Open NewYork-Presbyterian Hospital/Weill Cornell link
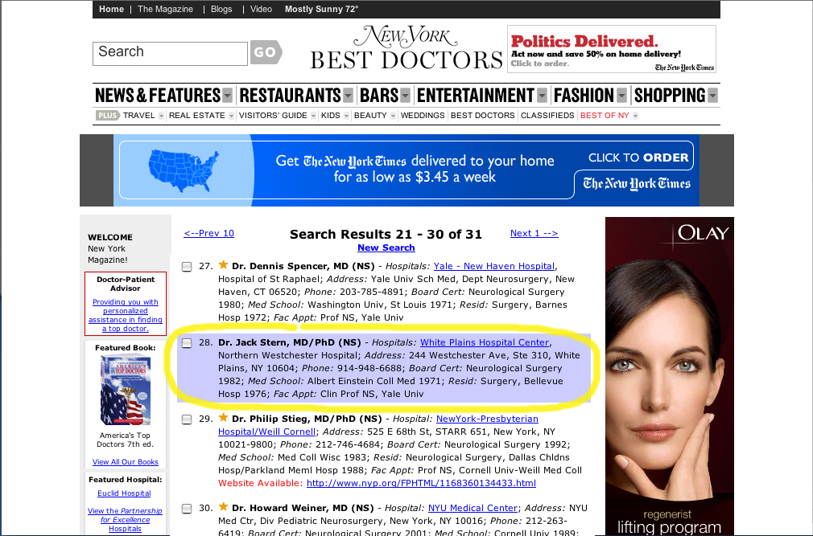The image size is (813, 536). (x=378, y=425)
